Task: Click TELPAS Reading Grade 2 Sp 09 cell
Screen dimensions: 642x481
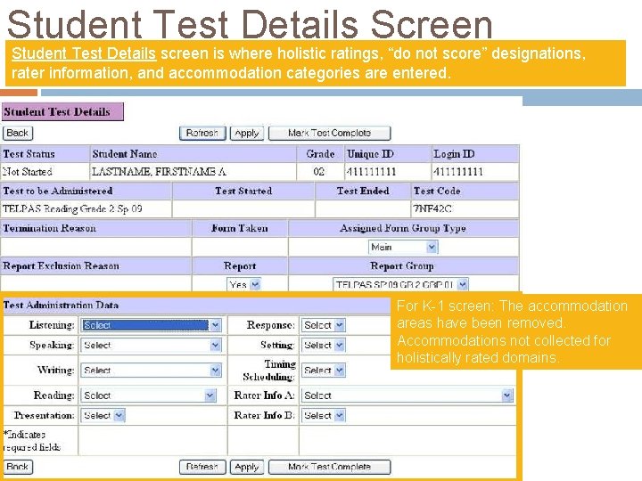Action: pos(86,208)
